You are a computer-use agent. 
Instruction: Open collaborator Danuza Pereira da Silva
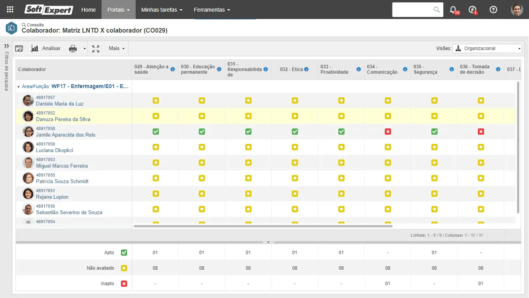[63, 119]
